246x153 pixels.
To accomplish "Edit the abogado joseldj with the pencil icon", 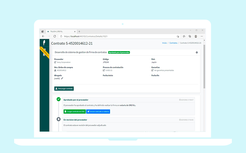I will pyautogui.click(x=62, y=78).
